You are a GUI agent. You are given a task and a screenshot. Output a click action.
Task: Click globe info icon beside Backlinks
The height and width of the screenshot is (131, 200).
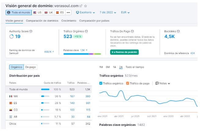(178, 31)
